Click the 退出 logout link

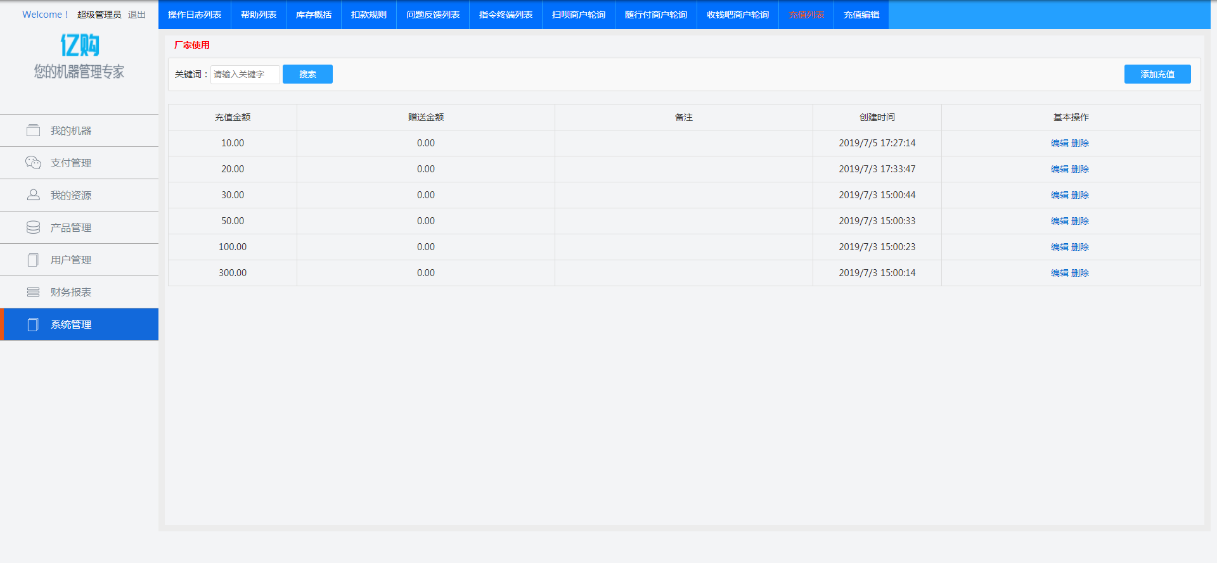tap(137, 15)
